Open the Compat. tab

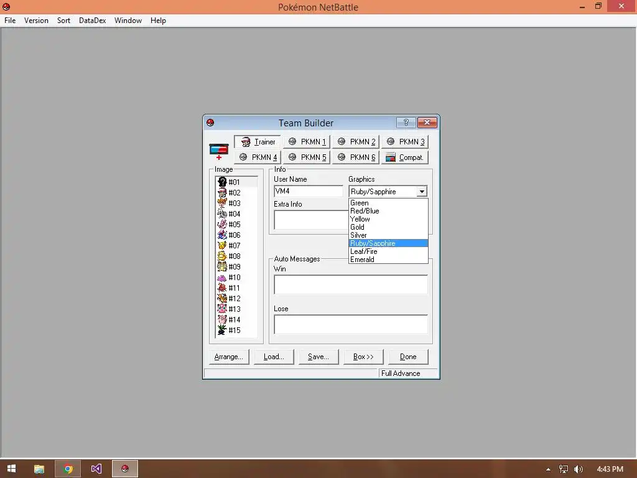pos(405,157)
